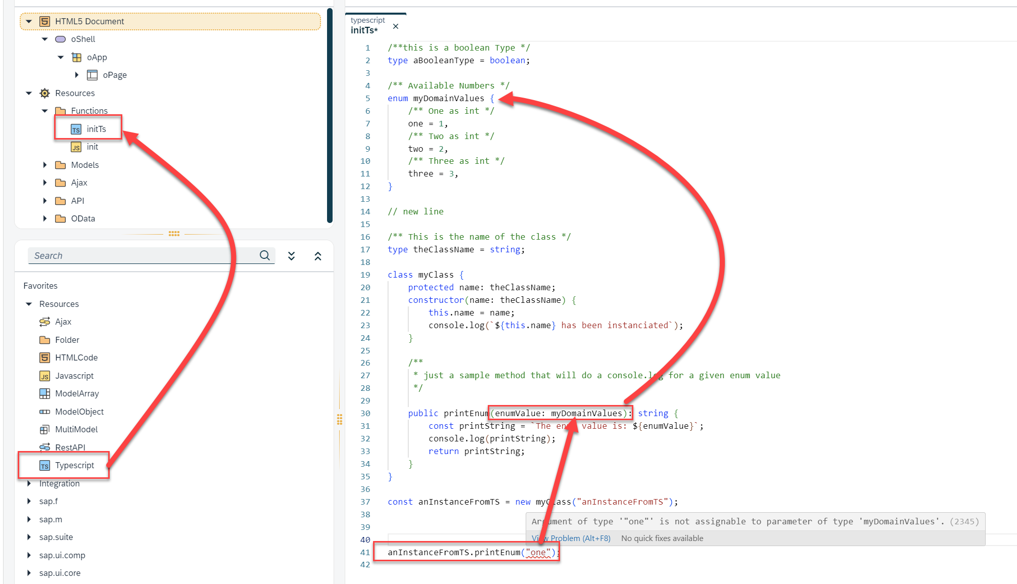Expand the sap.suite library group

(29, 537)
